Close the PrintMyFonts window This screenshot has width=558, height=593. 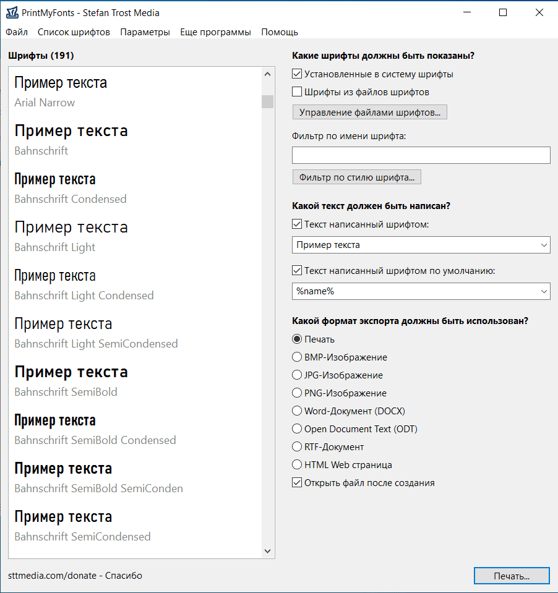(x=538, y=12)
